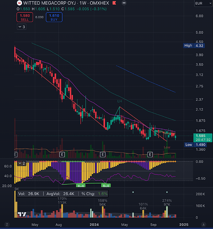Image resolution: width=213 pixels, height=229 pixels.
Task: Click the -0.005 (-0.31%) change value
Action: pyautogui.click(x=92, y=9)
